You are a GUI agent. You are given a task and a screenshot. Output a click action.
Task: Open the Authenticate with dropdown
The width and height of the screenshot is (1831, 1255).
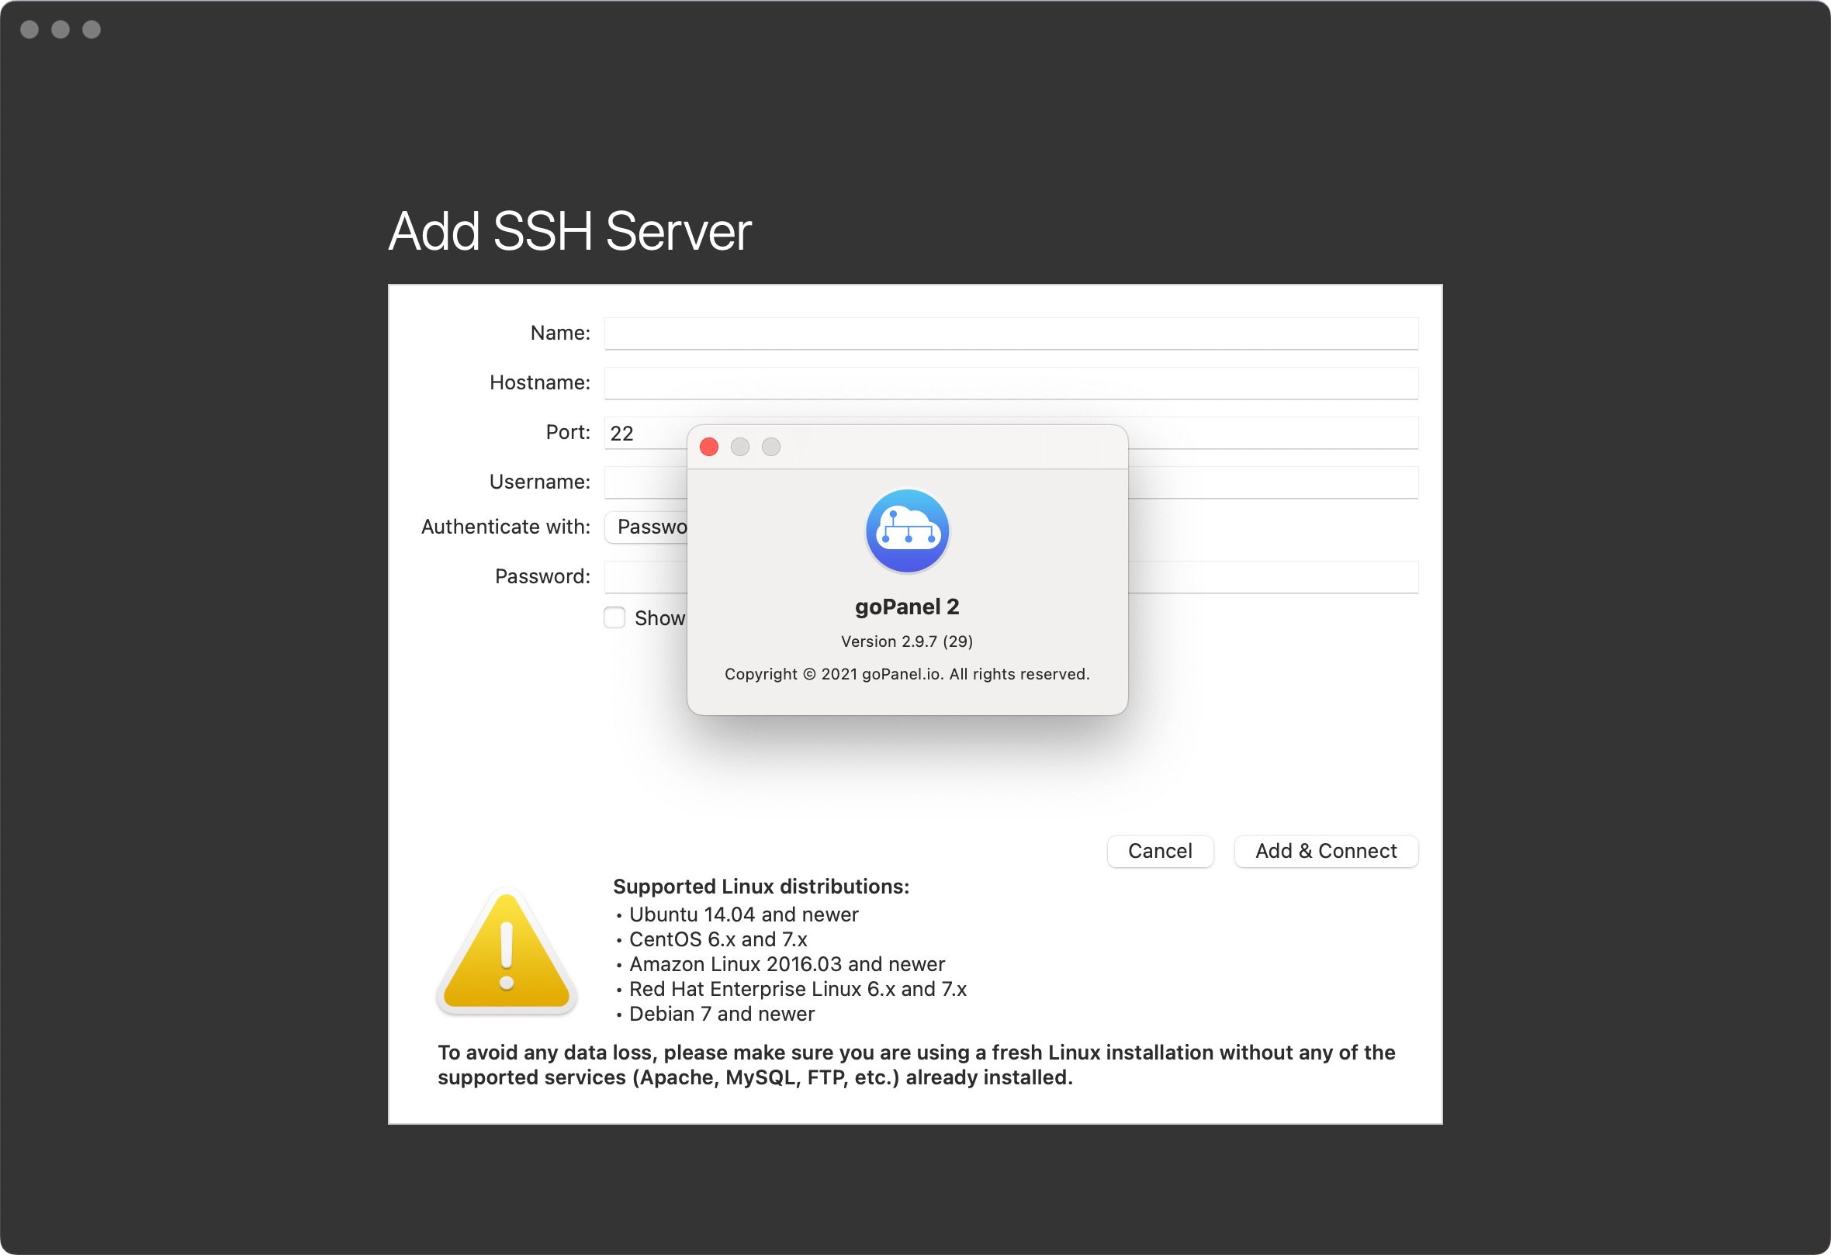click(646, 527)
